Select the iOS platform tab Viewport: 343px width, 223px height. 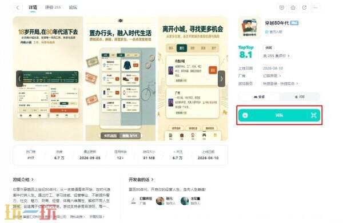pyautogui.click(x=300, y=97)
